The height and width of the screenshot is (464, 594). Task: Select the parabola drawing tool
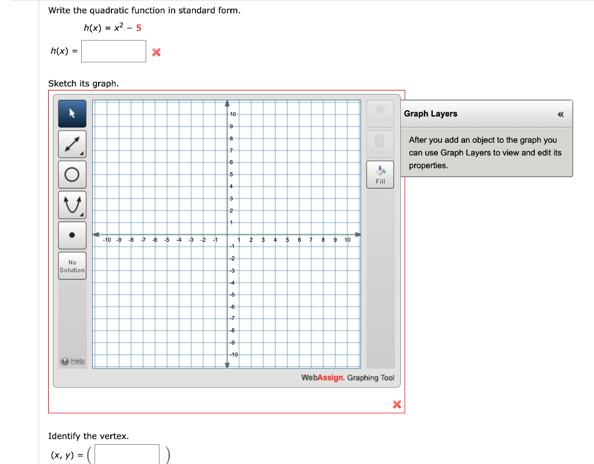(x=72, y=204)
